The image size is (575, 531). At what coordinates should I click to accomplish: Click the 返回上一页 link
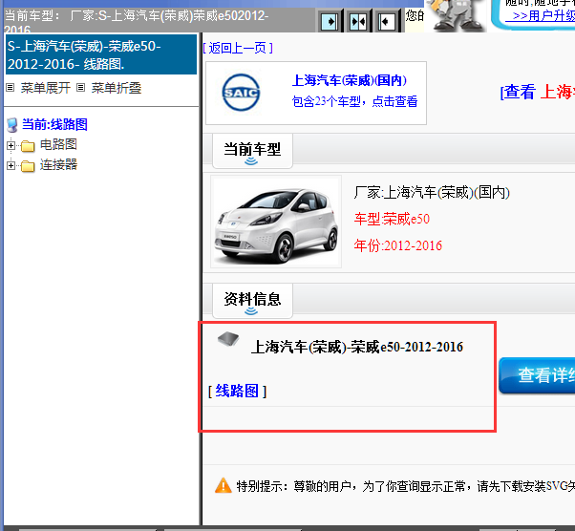pos(238,48)
